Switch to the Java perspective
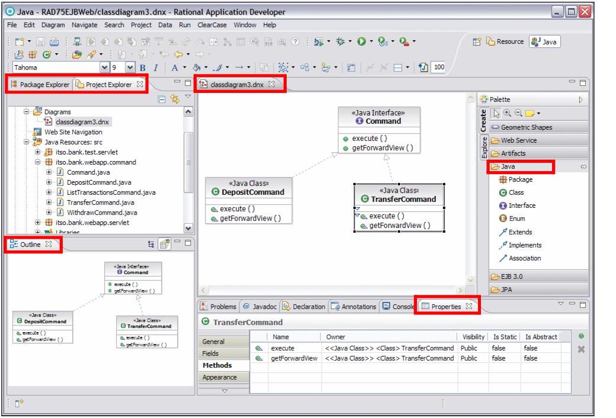Viewport: 616px width, 418px height. tap(544, 41)
